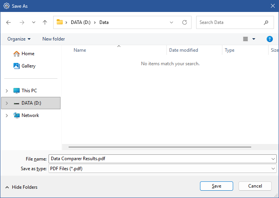Expand the This PC tree node
The image size is (279, 198).
pyautogui.click(x=7, y=91)
